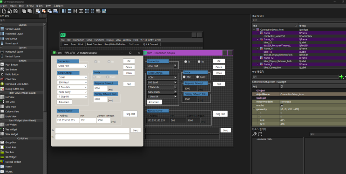
Task: Open the 도움말(H) menu
Action: click(58, 6)
